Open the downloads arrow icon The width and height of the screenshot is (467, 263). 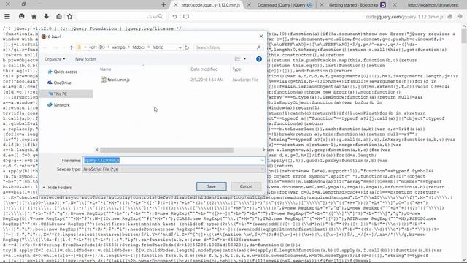46,16
